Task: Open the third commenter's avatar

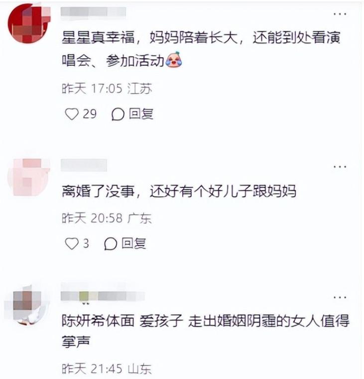Action: (26, 306)
